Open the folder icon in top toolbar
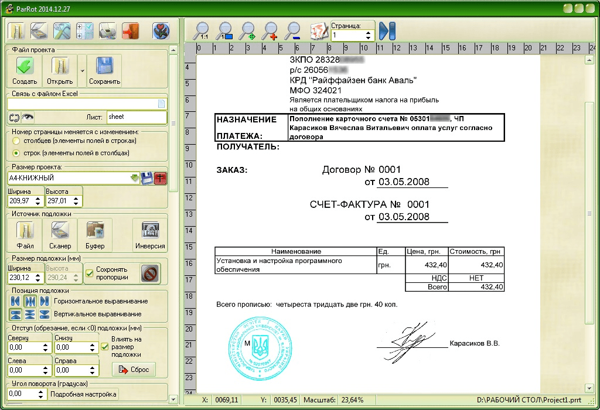This screenshot has height=410, width=600. tap(16, 30)
